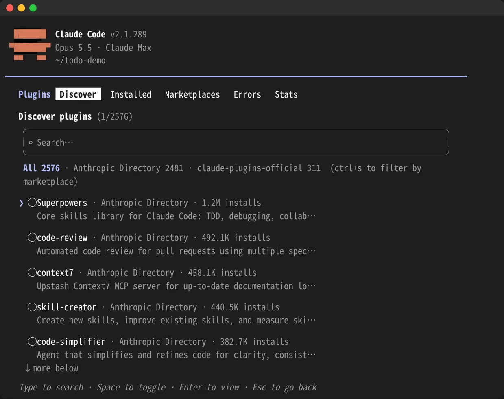Open the Stats tab
This screenshot has width=504, height=399.
(286, 94)
